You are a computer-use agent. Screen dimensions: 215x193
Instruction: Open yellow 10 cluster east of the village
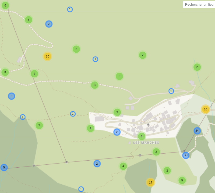(x=205, y=109)
